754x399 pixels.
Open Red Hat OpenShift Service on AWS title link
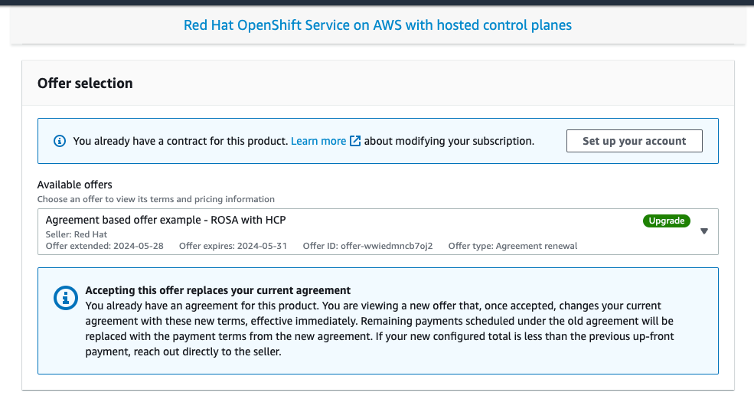[377, 25]
